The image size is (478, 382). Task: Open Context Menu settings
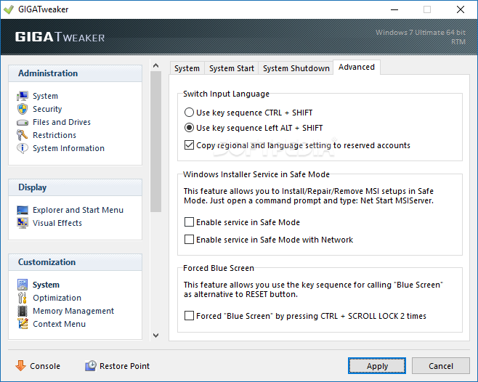tap(59, 324)
